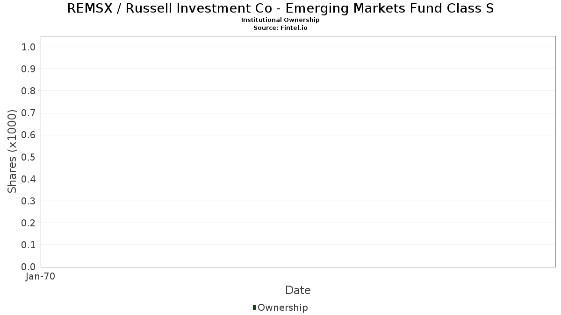The width and height of the screenshot is (561, 315).
Task: Click the 1.0 y-axis tick label
Action: 29,47
